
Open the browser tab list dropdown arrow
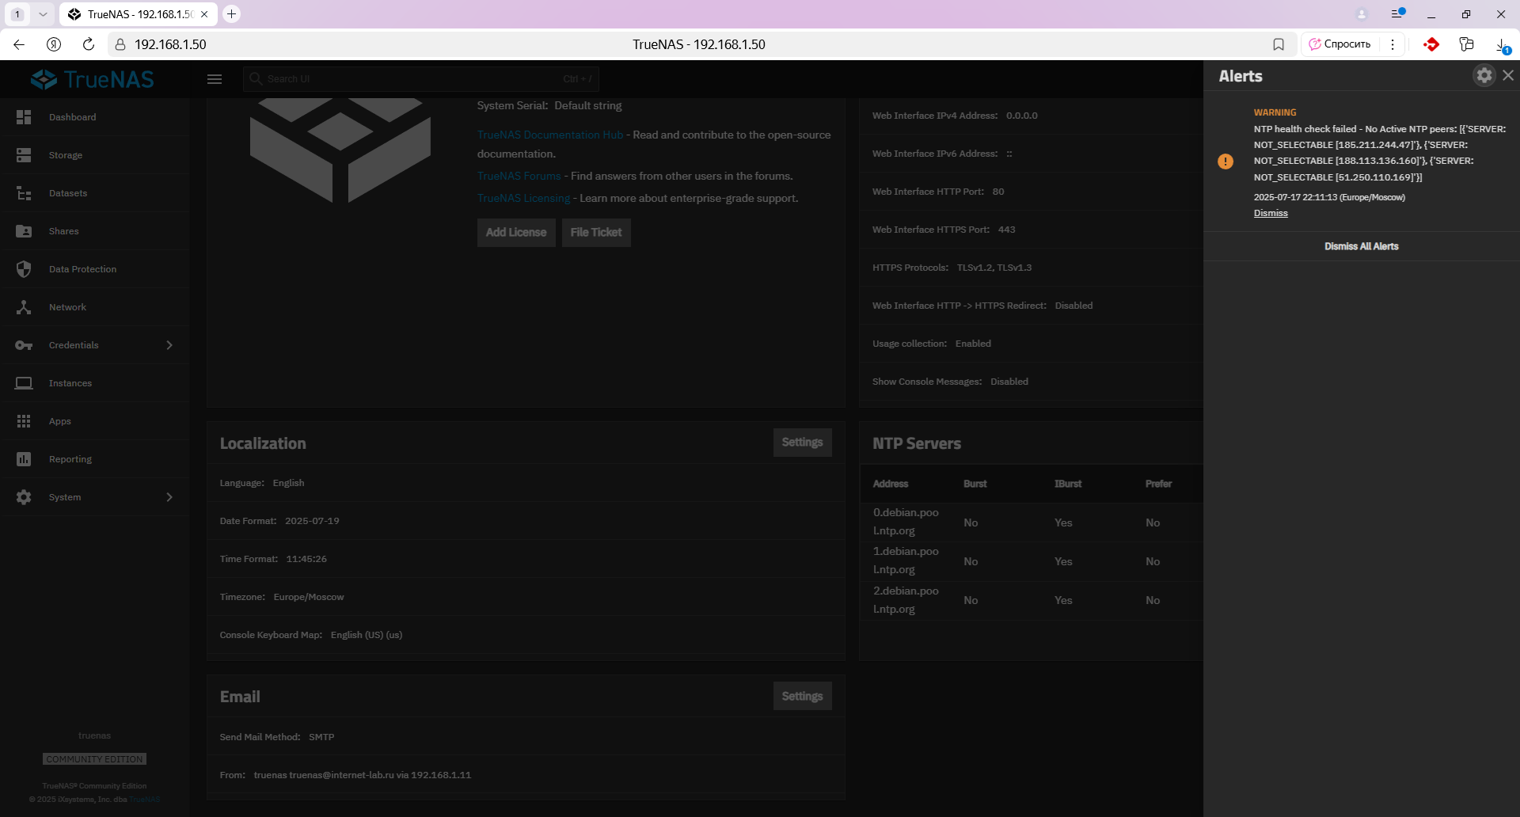click(x=43, y=14)
